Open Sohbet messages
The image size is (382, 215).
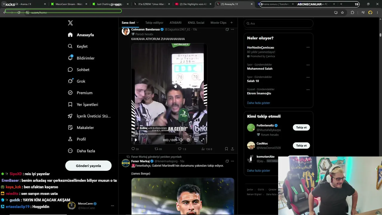tap(78, 70)
